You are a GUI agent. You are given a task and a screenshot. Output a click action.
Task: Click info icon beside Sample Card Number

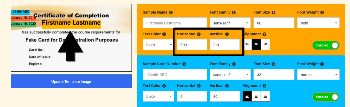(x=184, y=64)
